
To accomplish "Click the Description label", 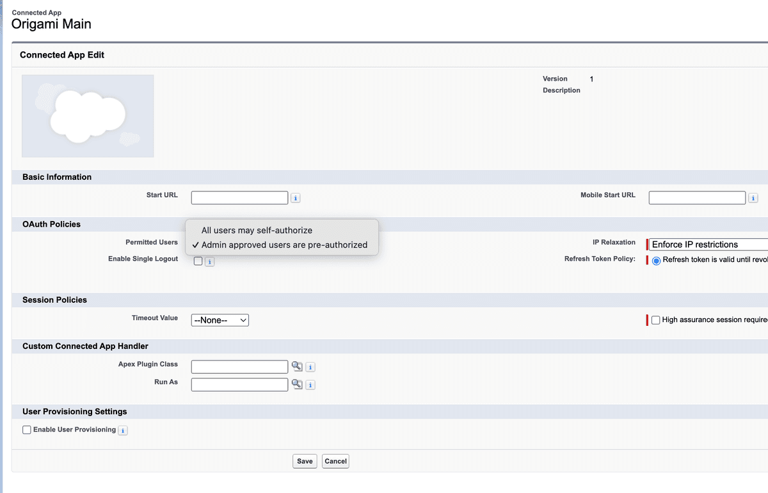I will click(561, 90).
